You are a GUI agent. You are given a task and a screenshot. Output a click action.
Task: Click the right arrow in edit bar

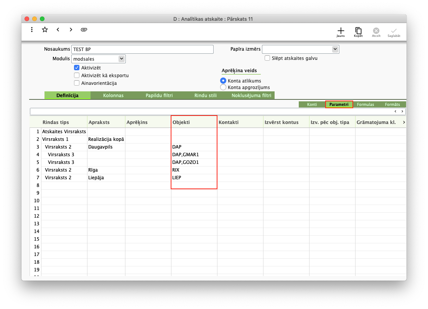[402, 111]
